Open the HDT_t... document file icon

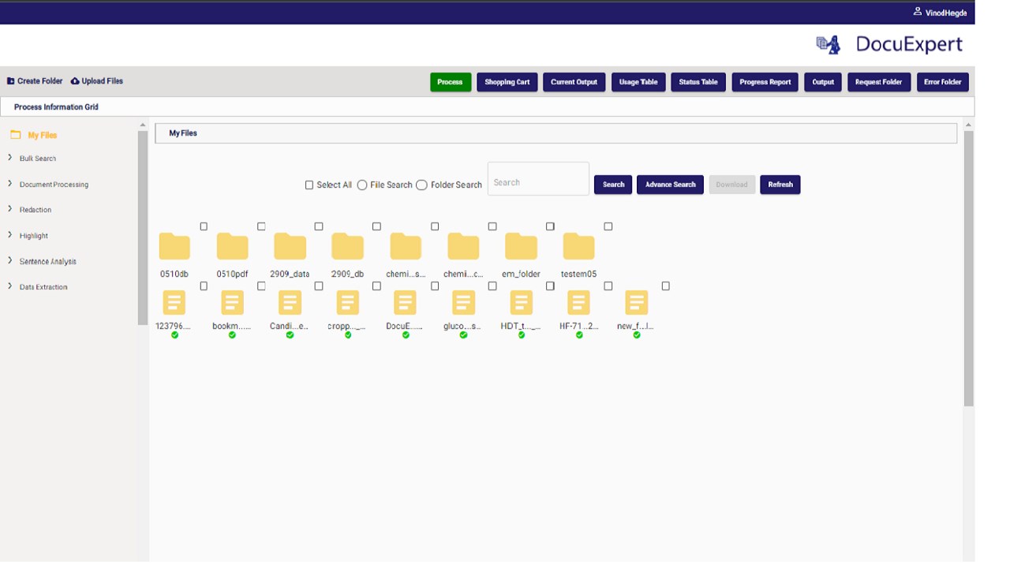[x=521, y=303]
